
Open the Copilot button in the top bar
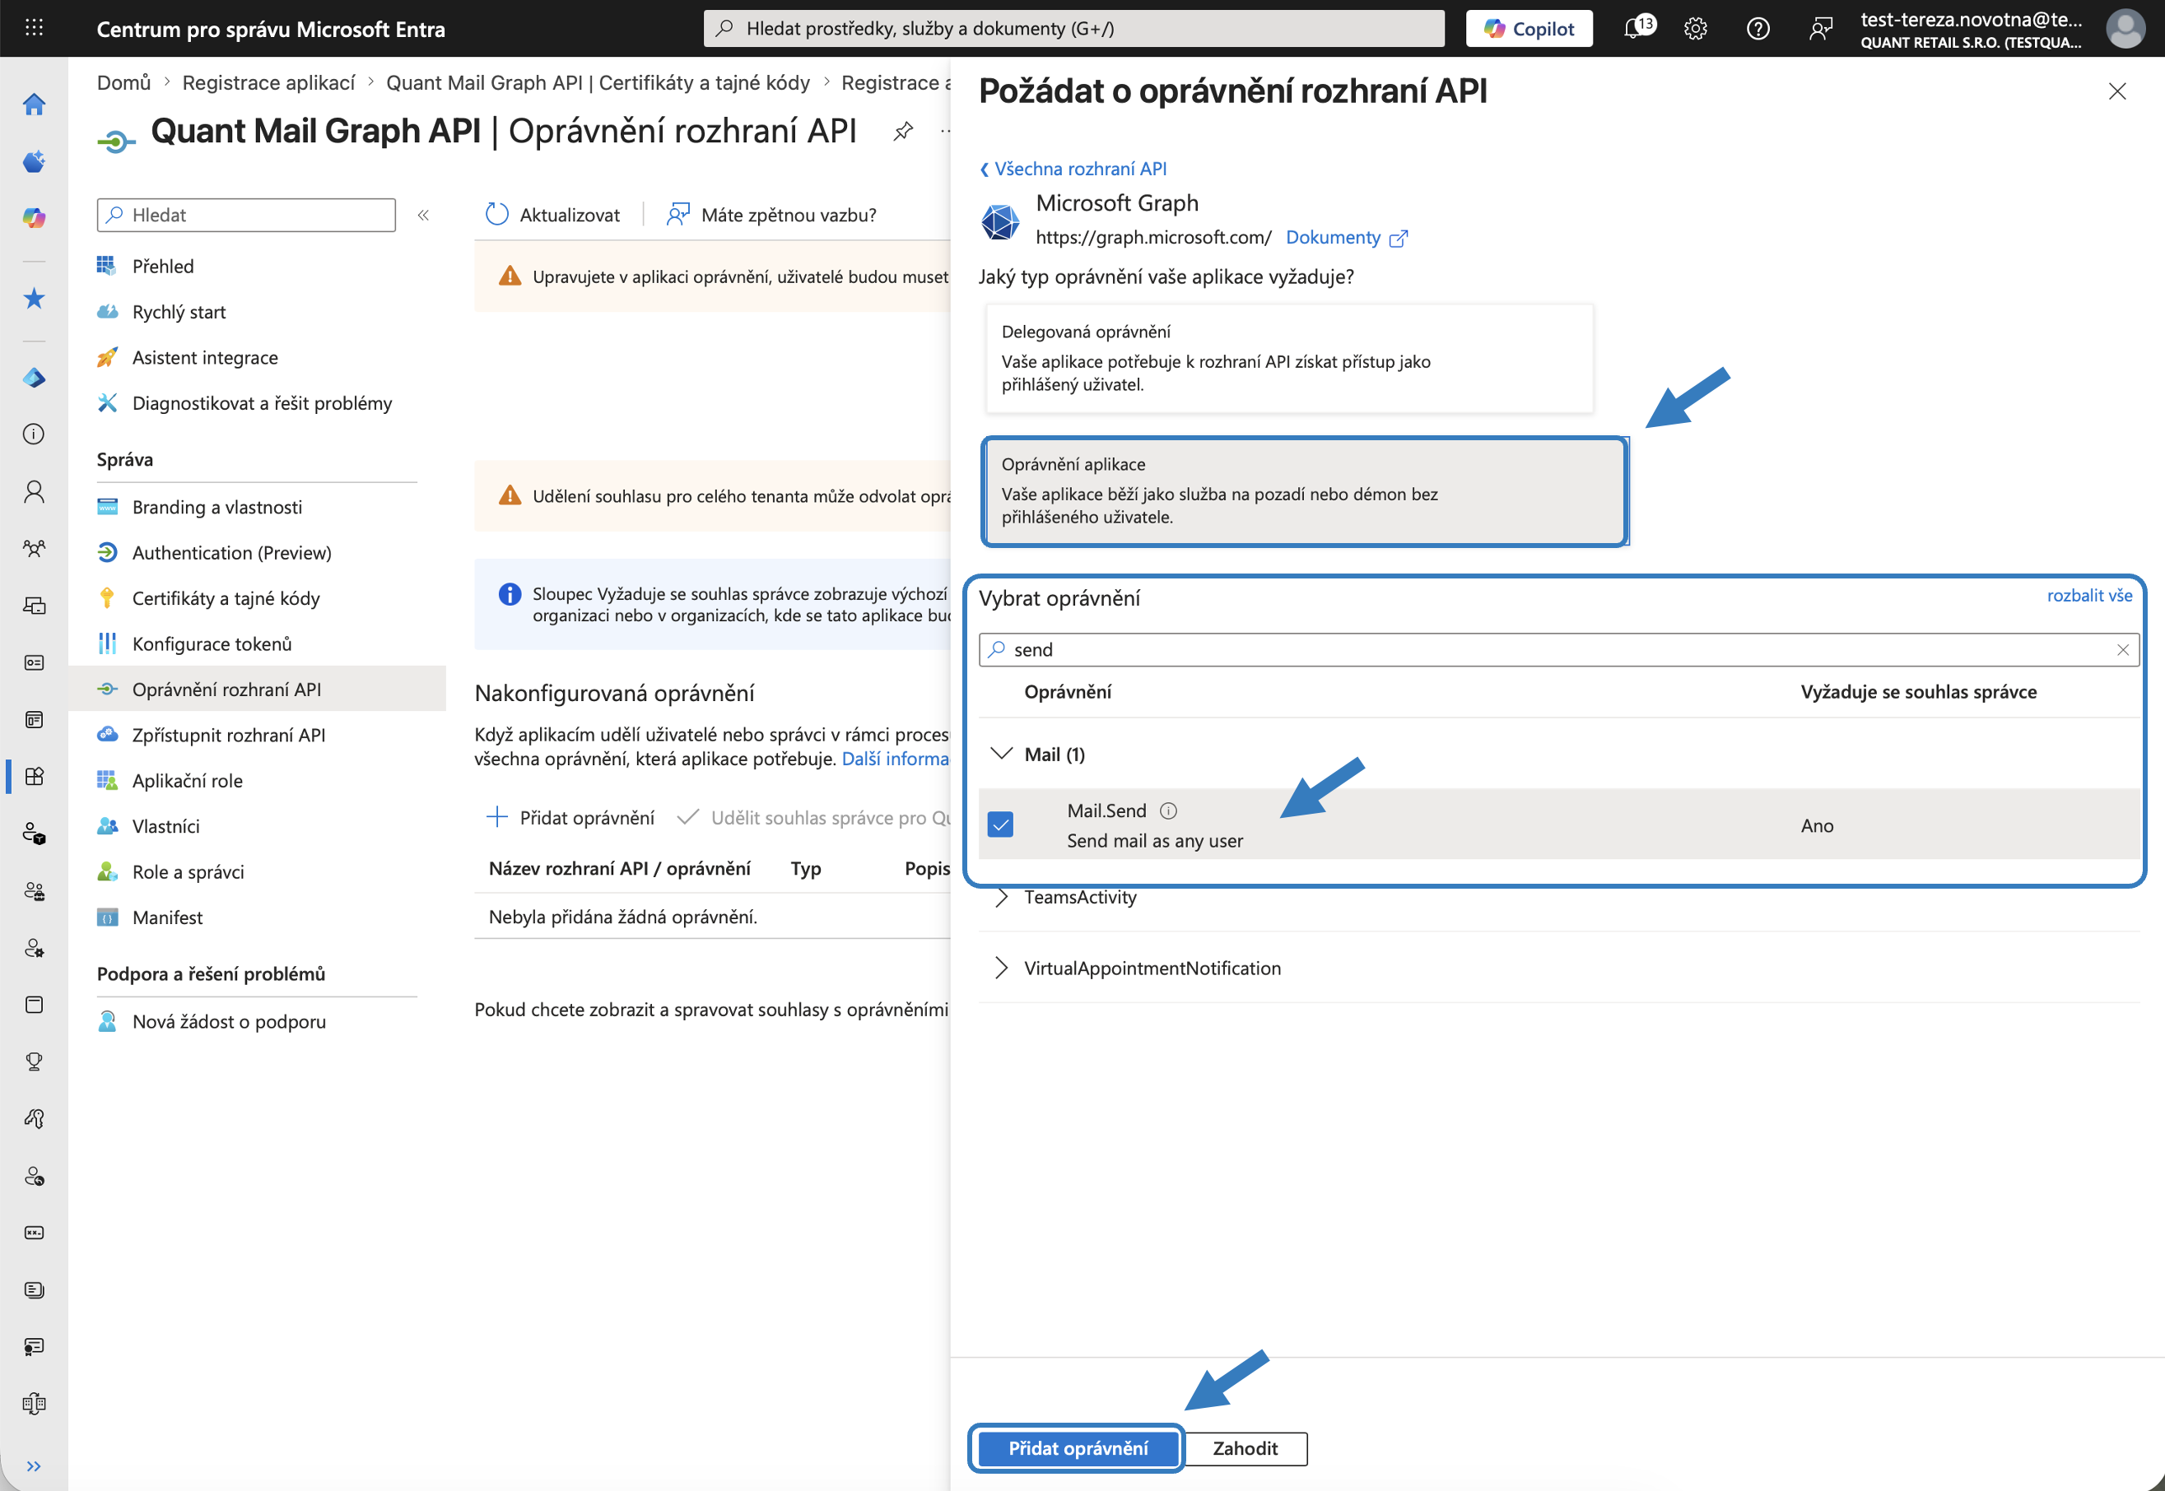tap(1529, 28)
